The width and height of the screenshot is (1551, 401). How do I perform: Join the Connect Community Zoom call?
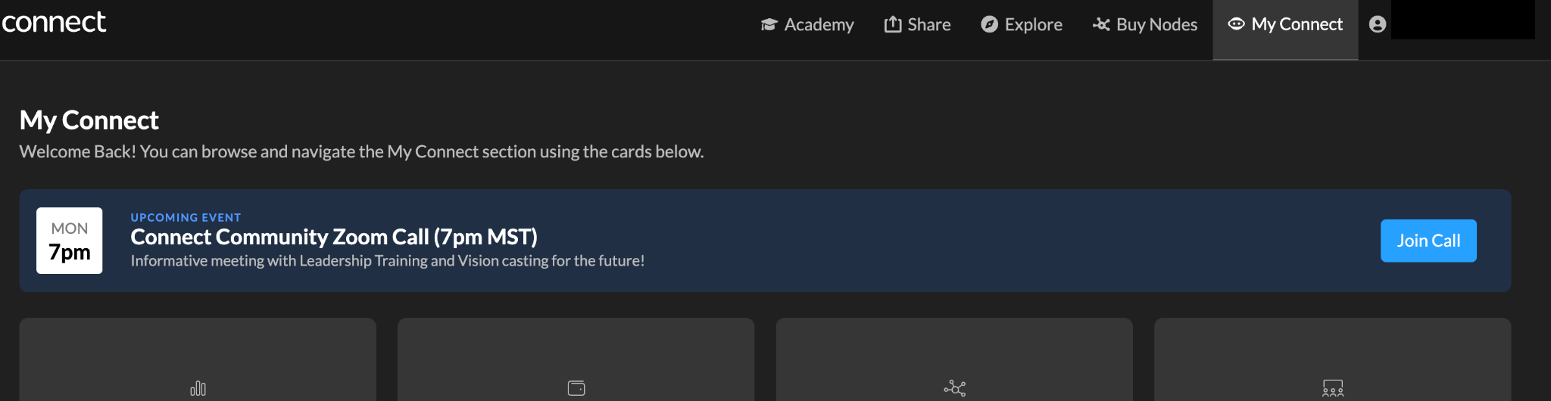tap(1428, 241)
